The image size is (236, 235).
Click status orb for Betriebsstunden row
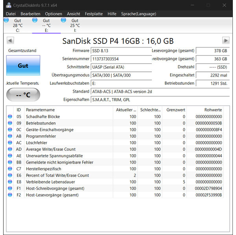click(x=10, y=123)
